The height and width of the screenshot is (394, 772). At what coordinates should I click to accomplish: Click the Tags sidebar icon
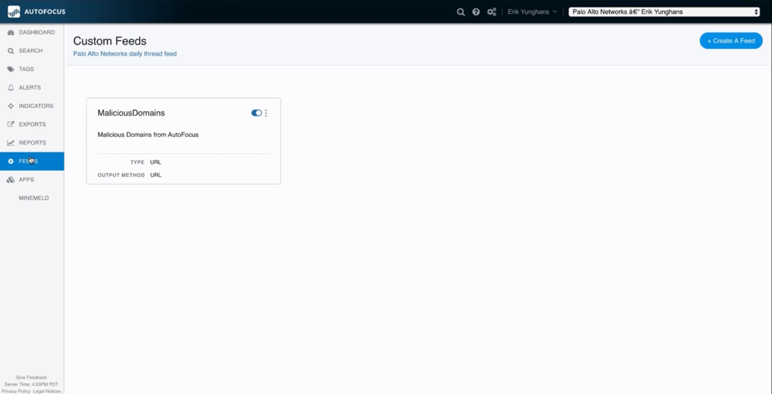pyautogui.click(x=11, y=69)
